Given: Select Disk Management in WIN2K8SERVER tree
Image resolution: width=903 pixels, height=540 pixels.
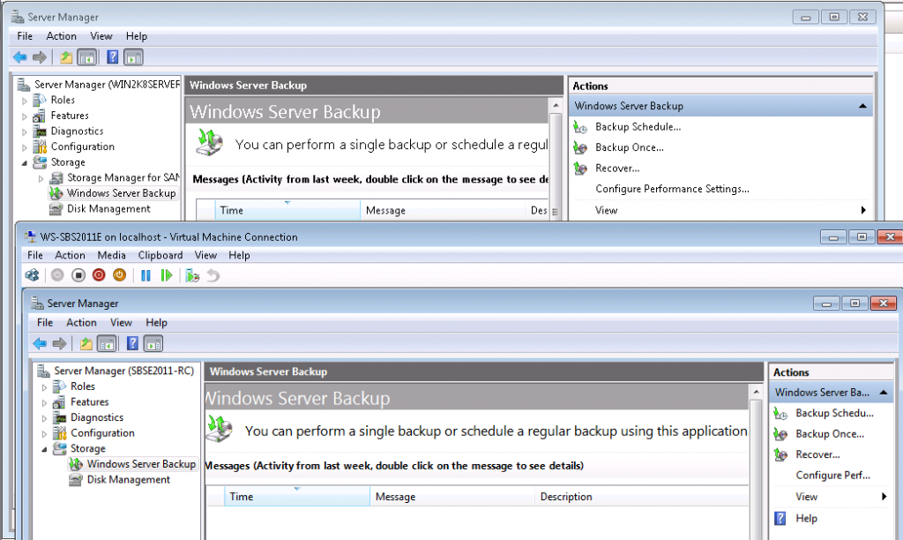Looking at the screenshot, I should pyautogui.click(x=108, y=208).
